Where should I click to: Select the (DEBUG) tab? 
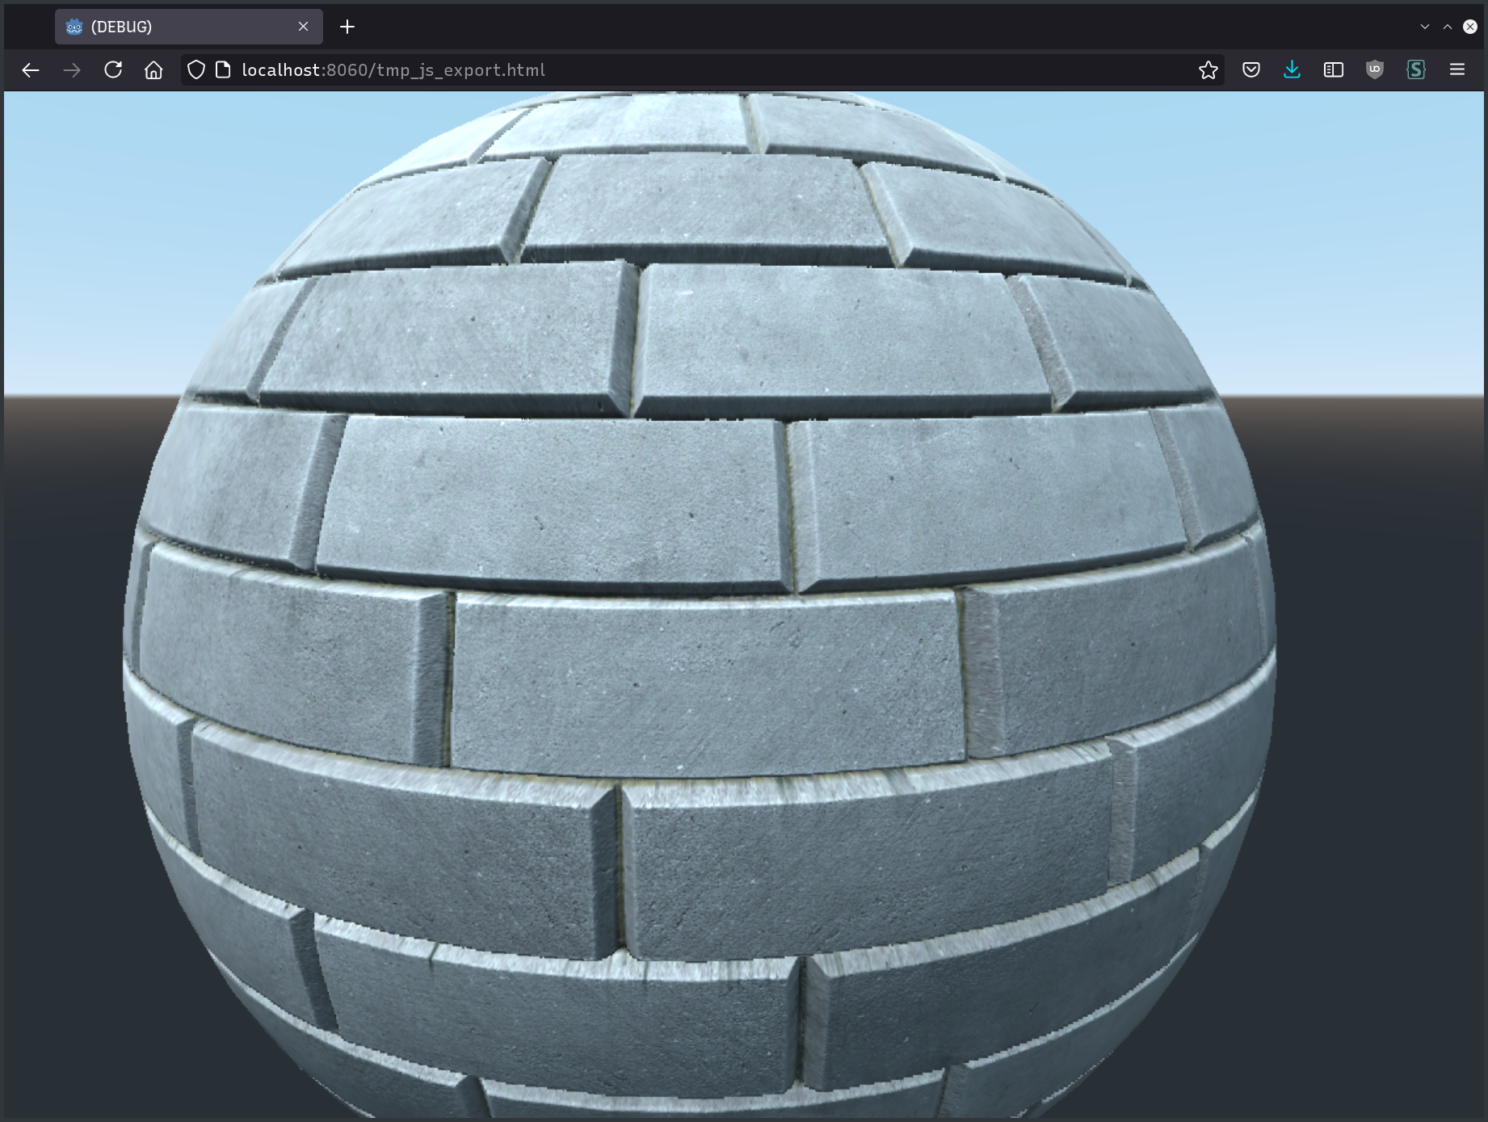click(189, 27)
